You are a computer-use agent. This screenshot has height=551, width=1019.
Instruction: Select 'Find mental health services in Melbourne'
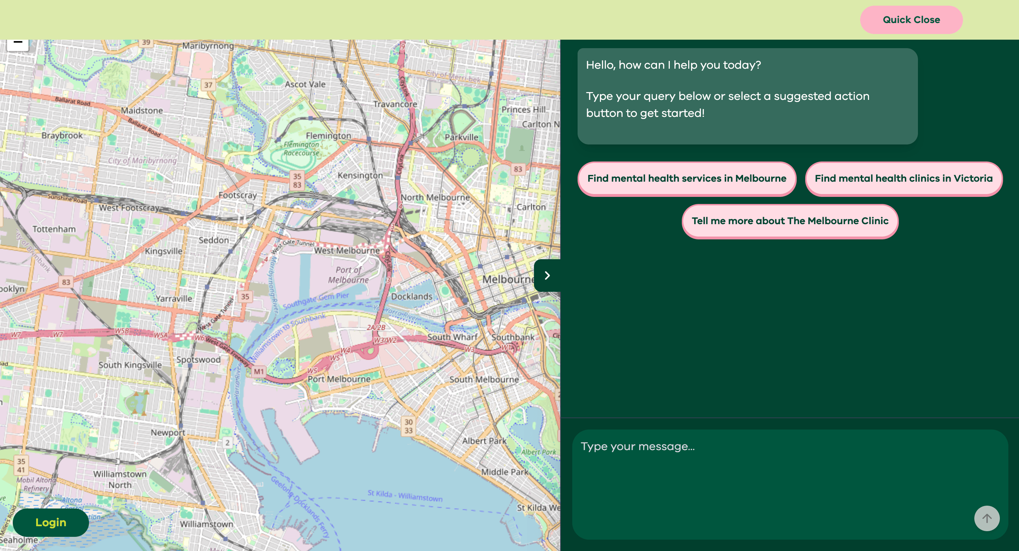pos(687,178)
